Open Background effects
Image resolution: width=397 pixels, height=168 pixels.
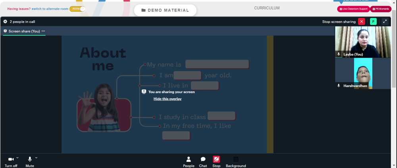tap(236, 162)
